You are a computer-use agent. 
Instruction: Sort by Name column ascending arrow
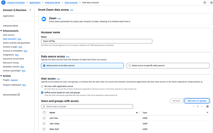coord(137,113)
